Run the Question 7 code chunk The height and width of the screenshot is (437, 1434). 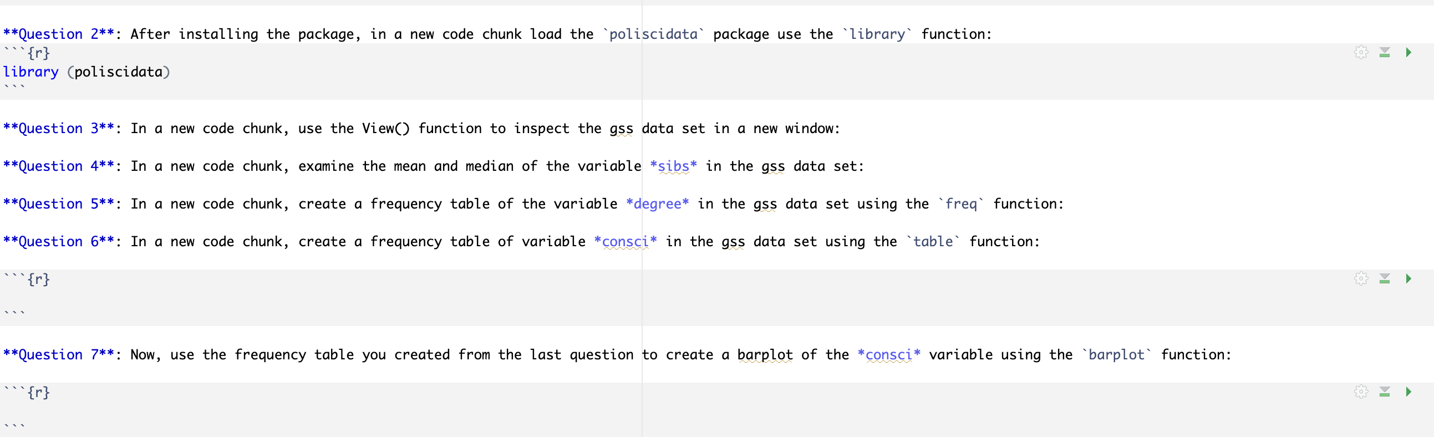pyautogui.click(x=1408, y=392)
